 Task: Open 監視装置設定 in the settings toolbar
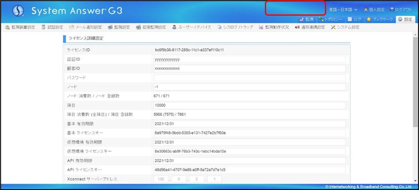[20, 27]
